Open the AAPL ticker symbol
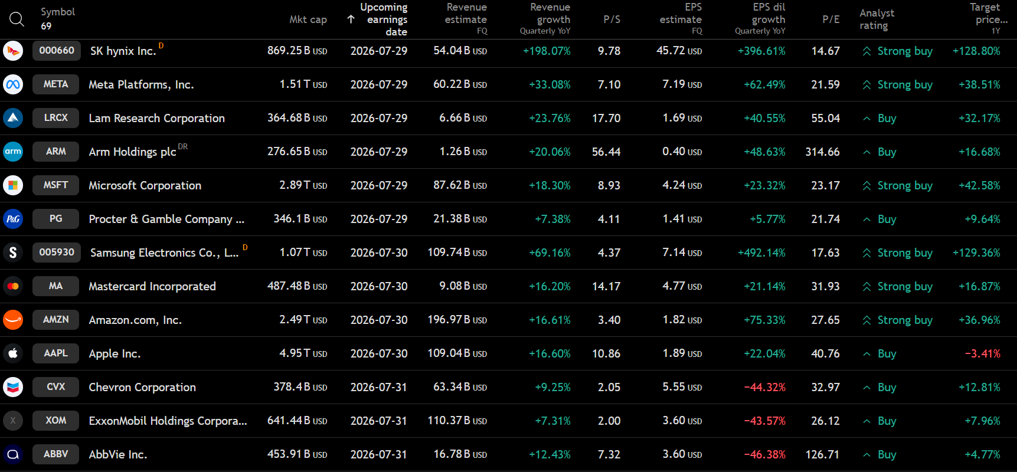Image resolution: width=1017 pixels, height=472 pixels. (x=55, y=353)
